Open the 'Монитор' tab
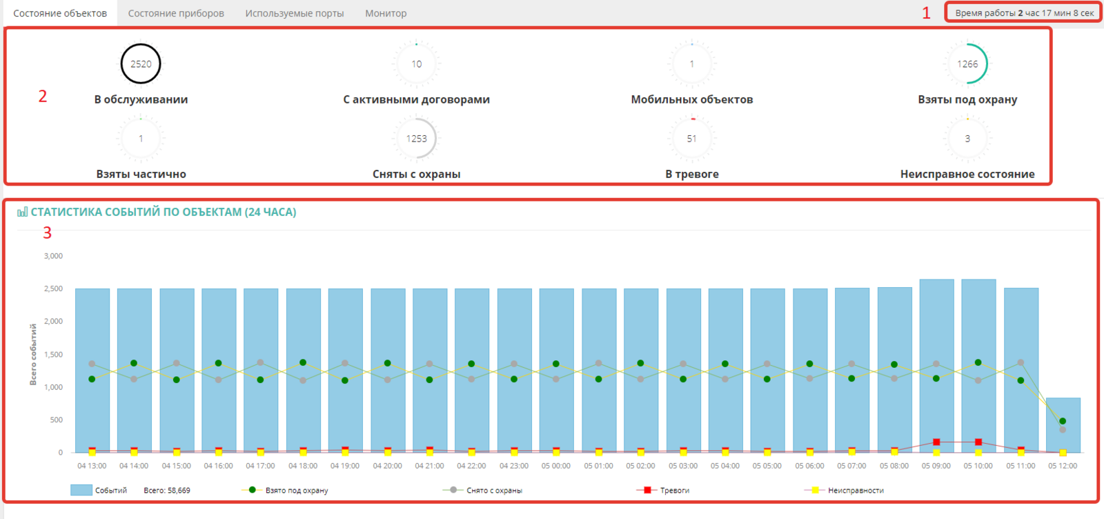This screenshot has width=1104, height=519. click(x=386, y=13)
